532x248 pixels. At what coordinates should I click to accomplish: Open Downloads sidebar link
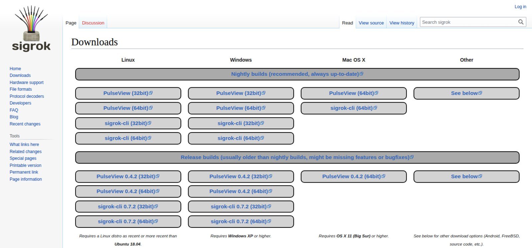[x=20, y=76]
